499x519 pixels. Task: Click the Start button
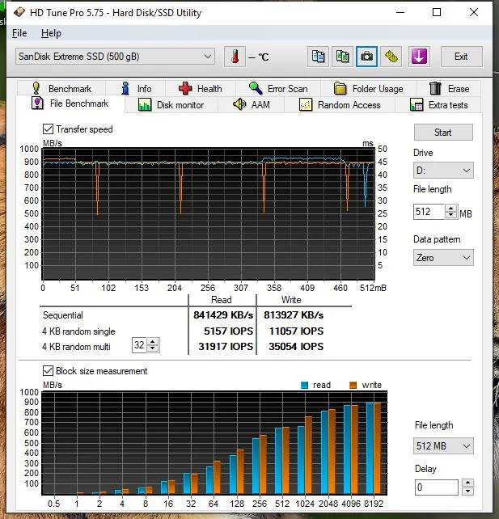443,133
